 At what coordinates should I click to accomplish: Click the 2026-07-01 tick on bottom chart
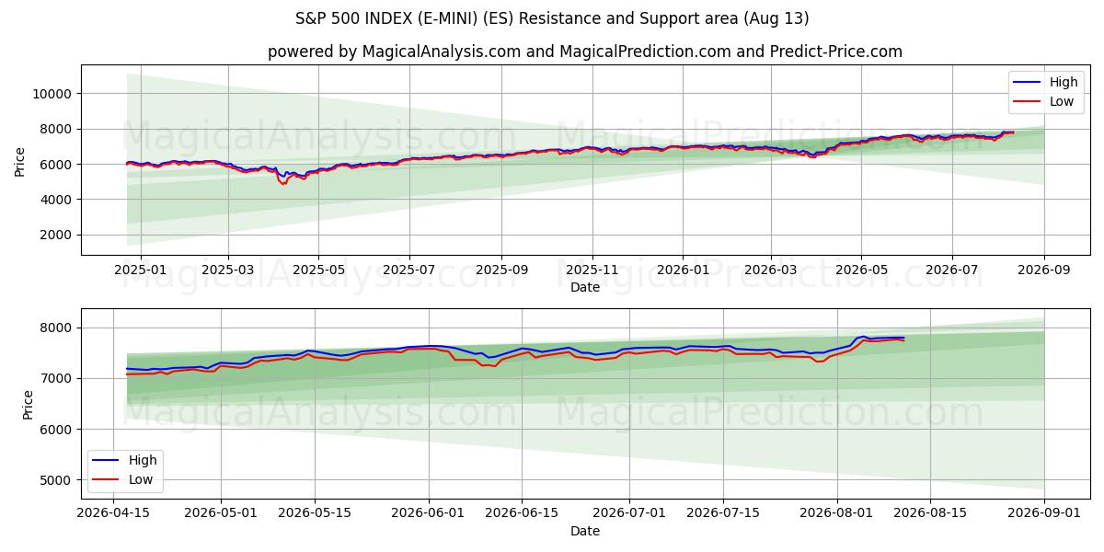tap(629, 513)
